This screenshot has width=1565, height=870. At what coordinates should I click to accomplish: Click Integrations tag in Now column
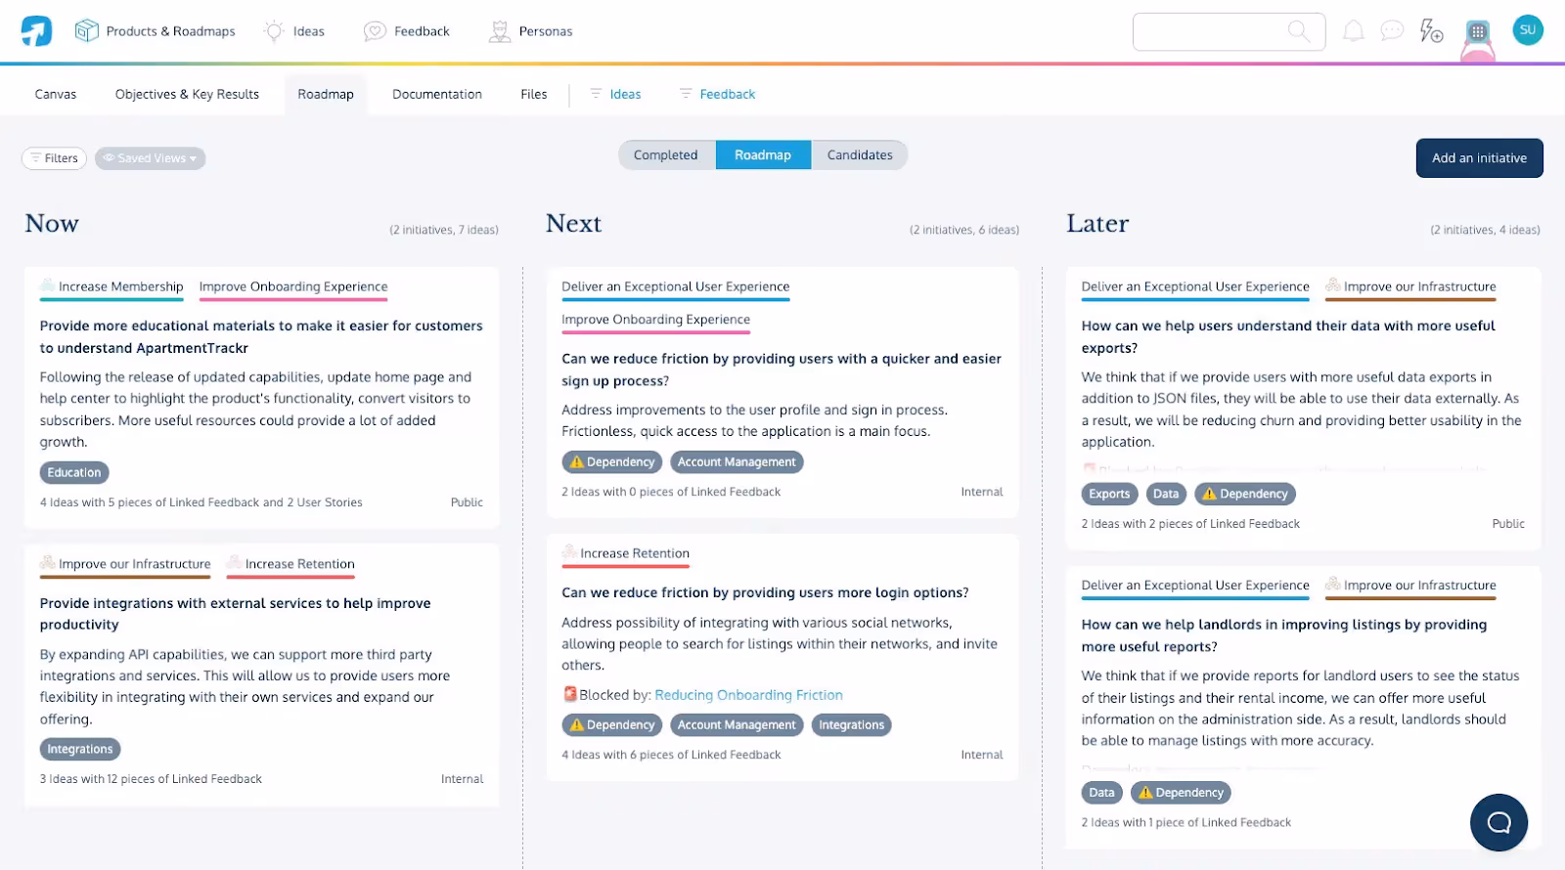[x=80, y=749]
